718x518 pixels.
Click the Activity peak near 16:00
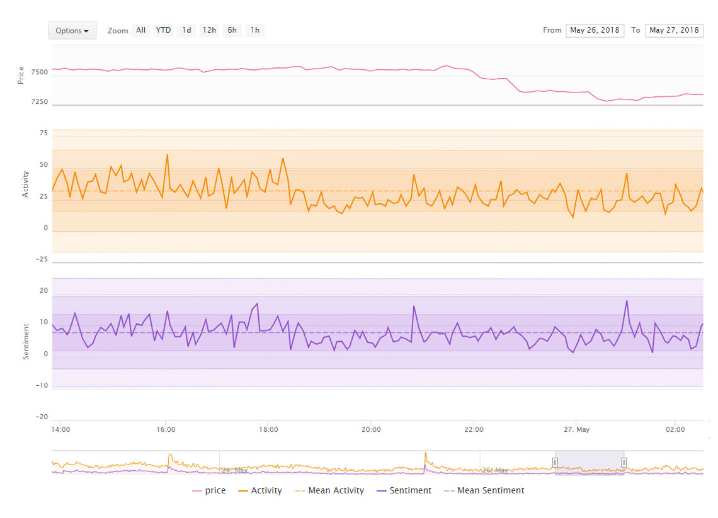click(167, 155)
